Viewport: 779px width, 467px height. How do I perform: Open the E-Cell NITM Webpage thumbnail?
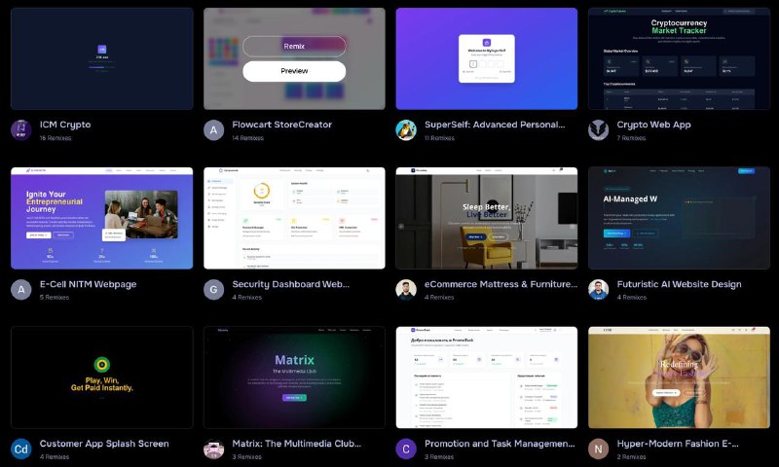tap(102, 218)
